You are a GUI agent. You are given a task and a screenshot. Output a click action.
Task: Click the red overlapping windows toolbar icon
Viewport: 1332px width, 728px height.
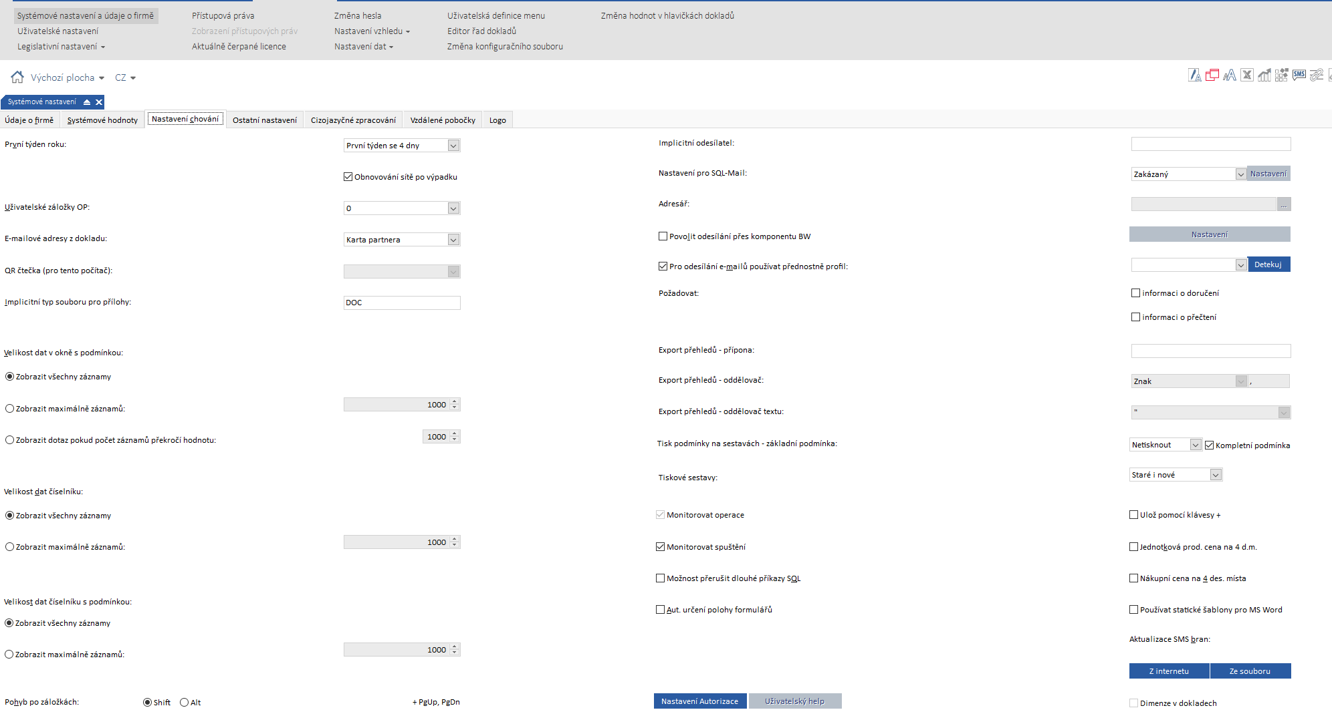1212,75
